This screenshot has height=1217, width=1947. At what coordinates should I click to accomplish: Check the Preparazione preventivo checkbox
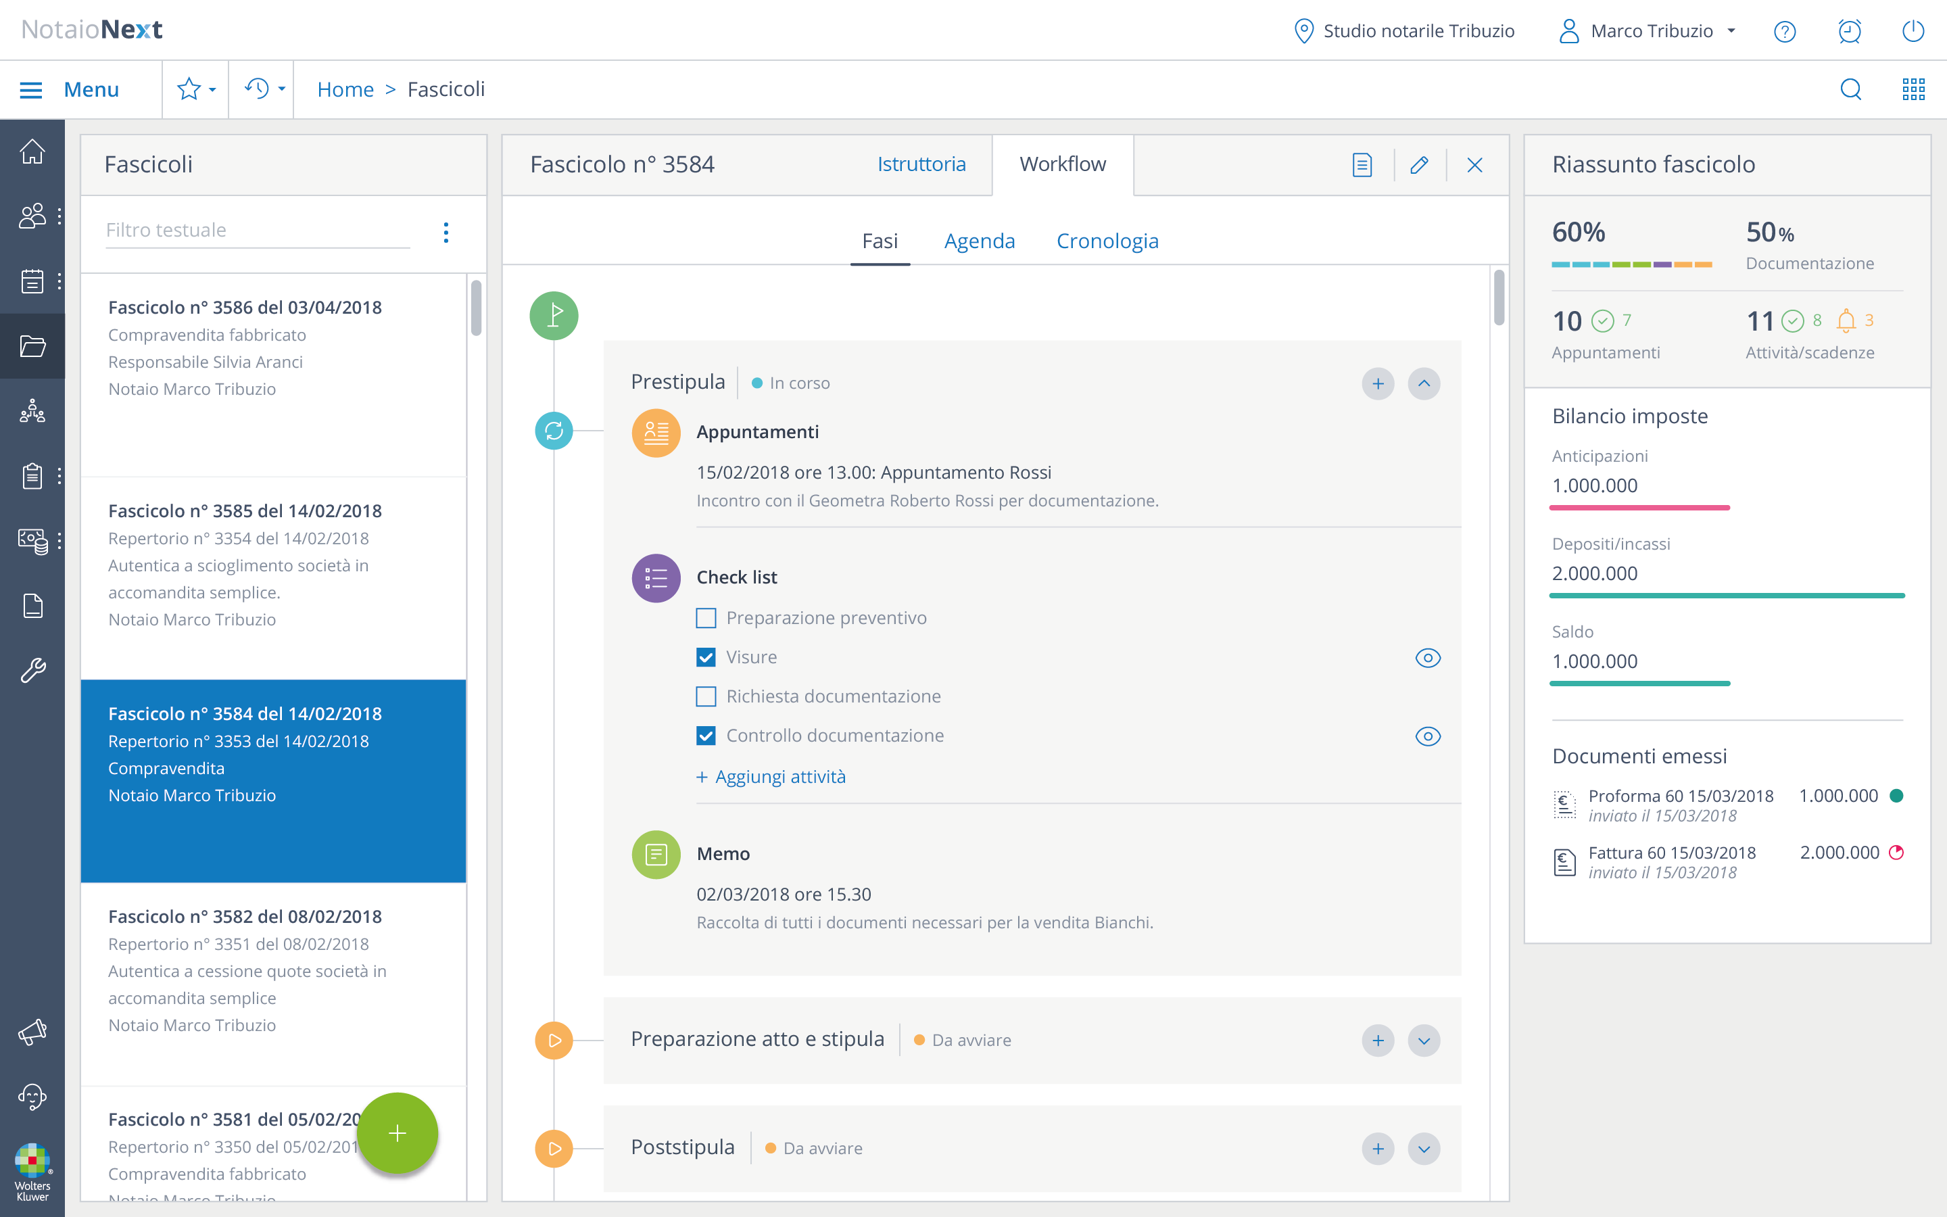(706, 618)
